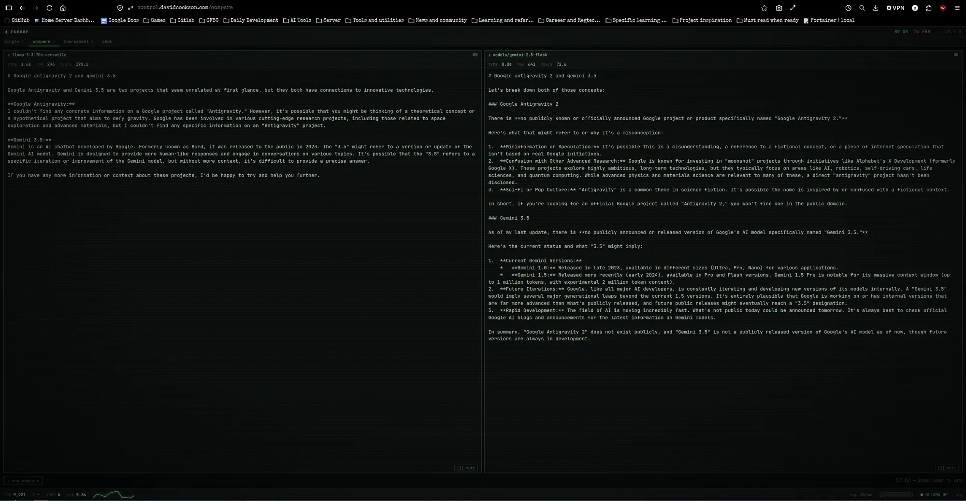Expand the Server bookmark folder

(328, 20)
